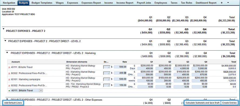Add a new tab with plus icon

pyautogui.click(x=222, y=3)
